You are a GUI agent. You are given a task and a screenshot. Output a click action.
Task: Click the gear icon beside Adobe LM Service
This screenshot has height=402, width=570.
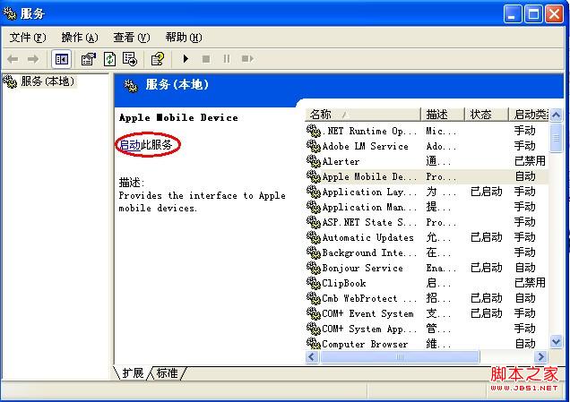tap(314, 146)
